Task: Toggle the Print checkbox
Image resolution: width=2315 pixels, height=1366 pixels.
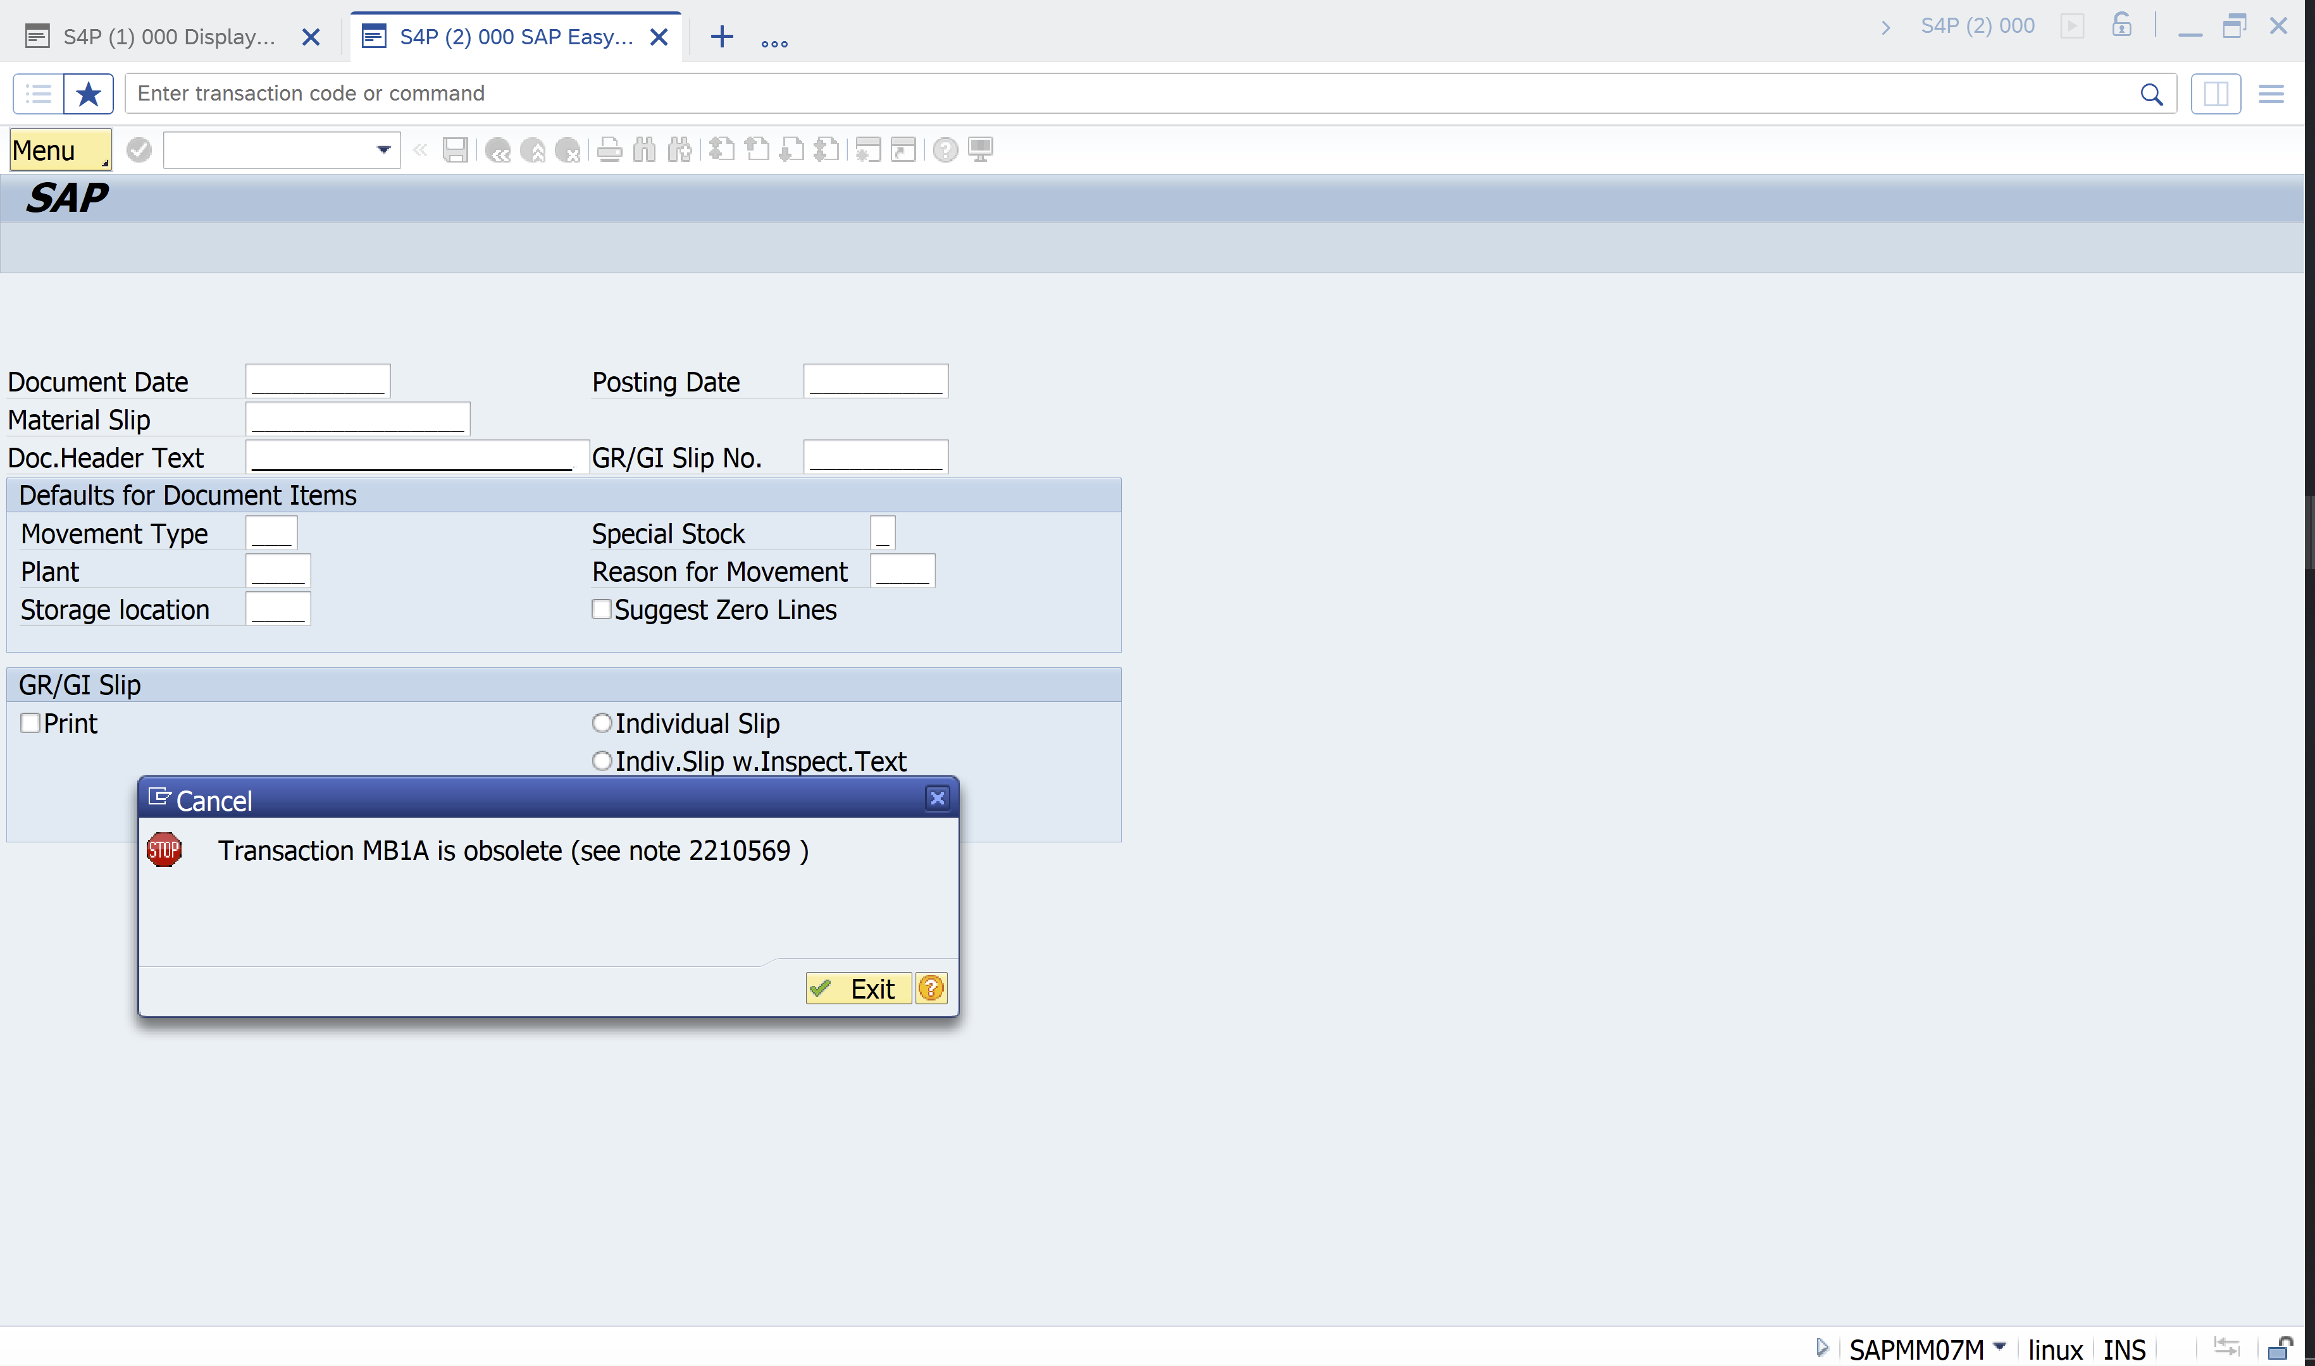Action: (x=28, y=722)
